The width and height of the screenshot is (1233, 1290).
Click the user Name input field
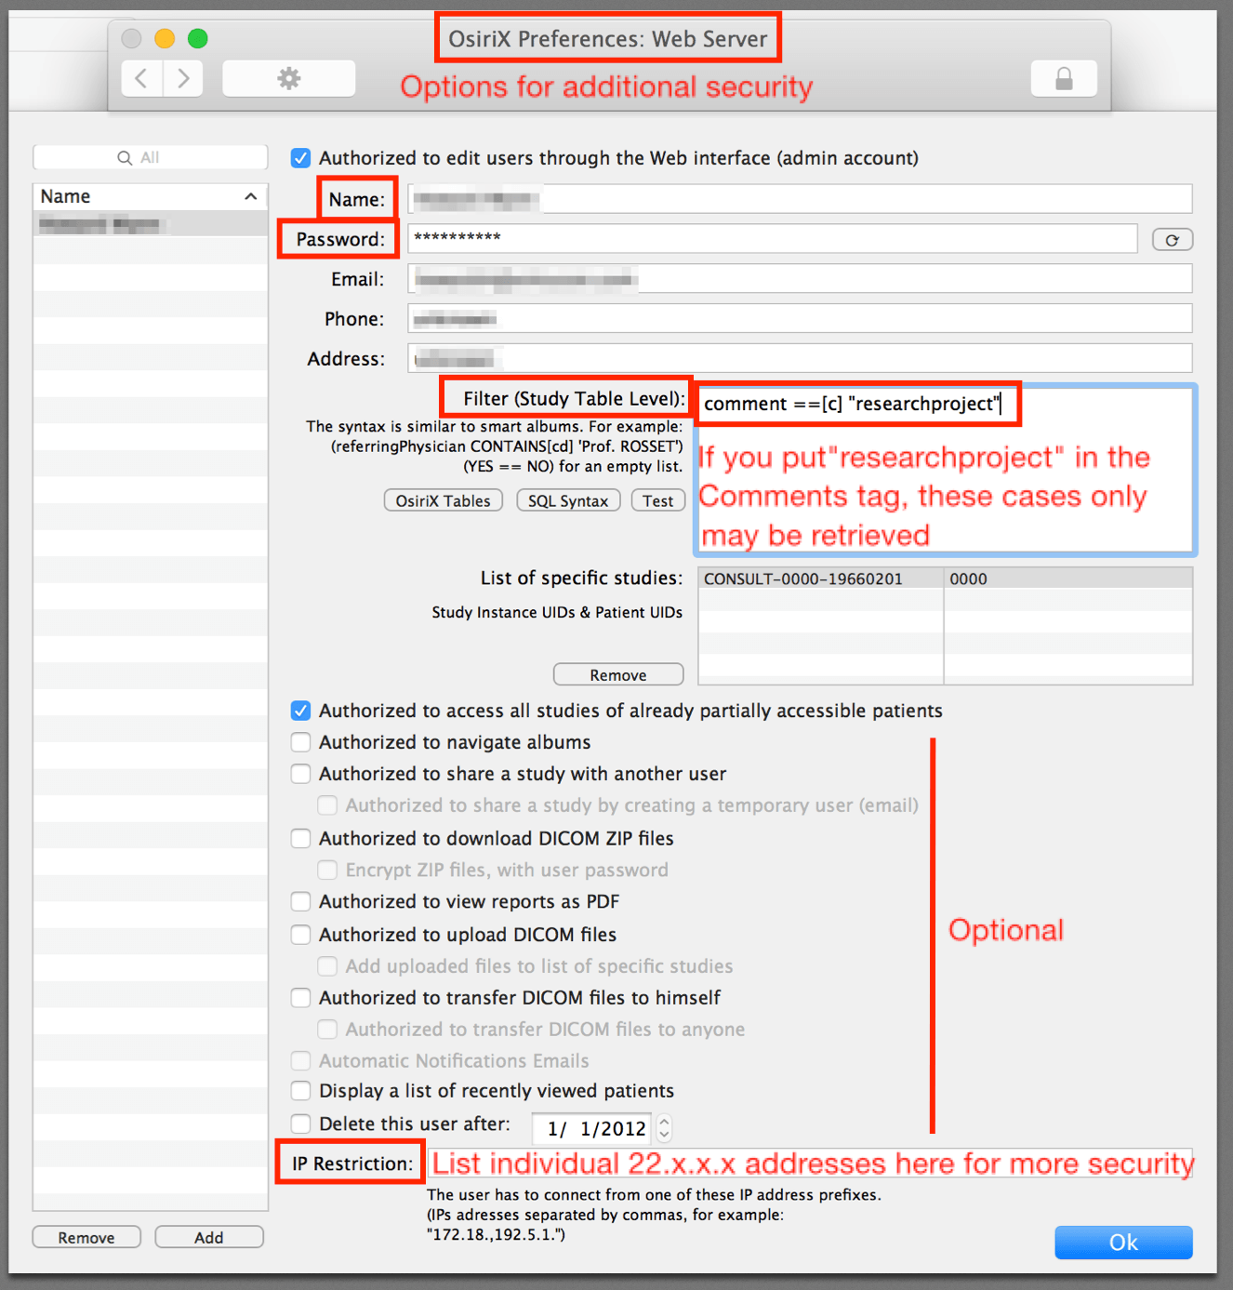coord(800,199)
